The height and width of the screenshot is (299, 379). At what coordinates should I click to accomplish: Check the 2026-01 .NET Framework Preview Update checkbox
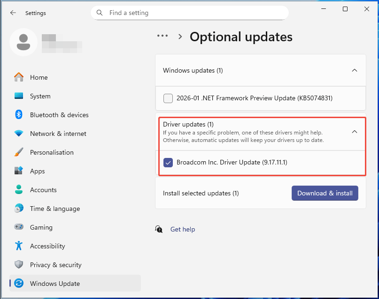[x=168, y=98]
